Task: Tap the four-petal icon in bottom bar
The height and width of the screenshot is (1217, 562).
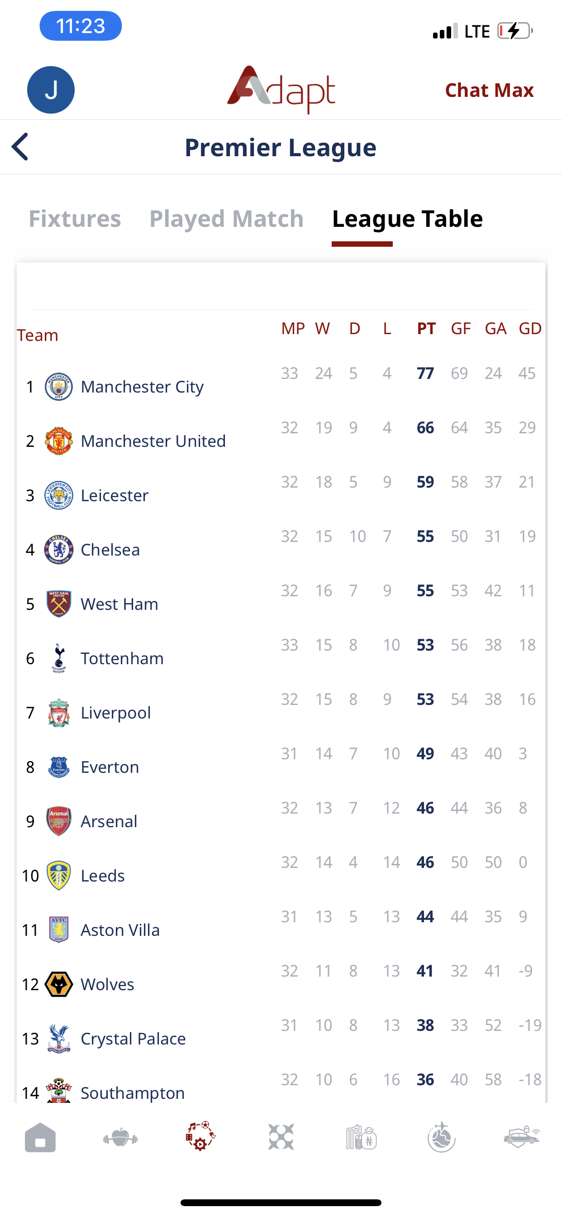Action: coord(281,1137)
